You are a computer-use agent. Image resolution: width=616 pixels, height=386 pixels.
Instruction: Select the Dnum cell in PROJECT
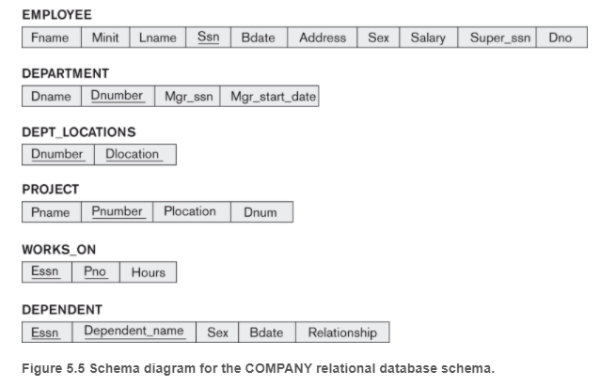click(x=261, y=212)
